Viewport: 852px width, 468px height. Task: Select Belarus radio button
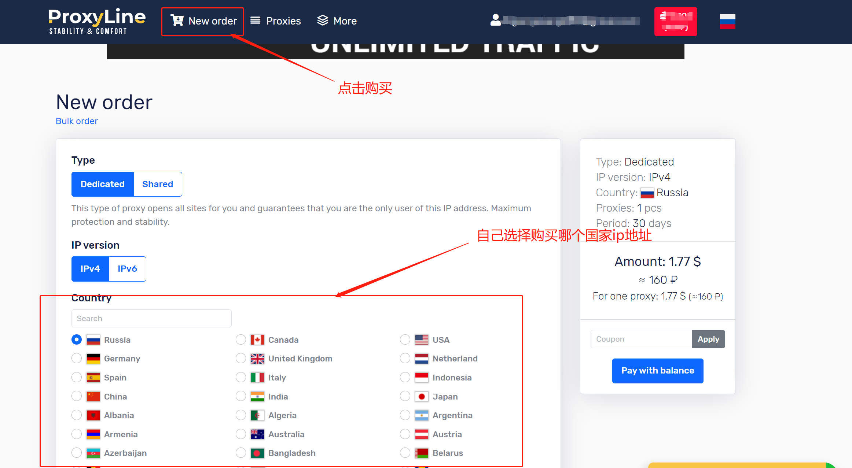pos(405,453)
